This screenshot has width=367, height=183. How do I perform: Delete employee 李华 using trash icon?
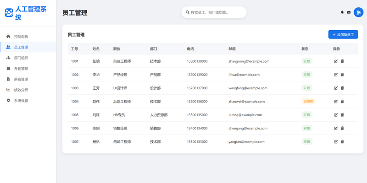[x=342, y=75]
